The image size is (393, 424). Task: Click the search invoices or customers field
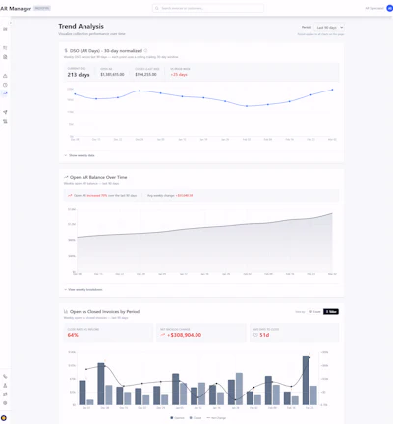coord(208,8)
